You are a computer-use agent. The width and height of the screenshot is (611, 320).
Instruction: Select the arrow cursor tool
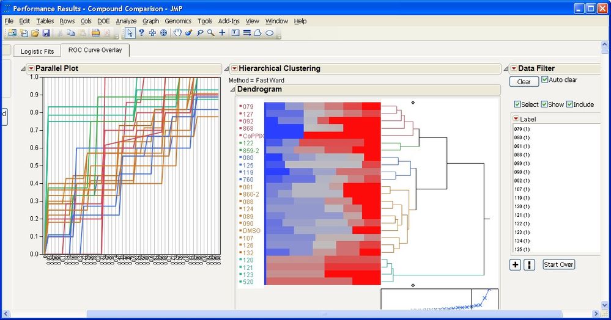130,33
